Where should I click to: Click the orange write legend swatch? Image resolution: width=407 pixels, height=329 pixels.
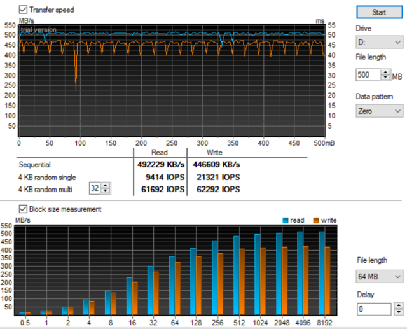[318, 220]
